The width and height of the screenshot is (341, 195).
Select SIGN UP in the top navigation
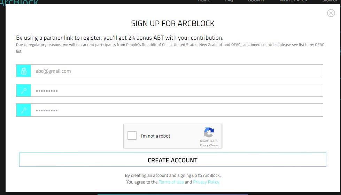point(330,1)
